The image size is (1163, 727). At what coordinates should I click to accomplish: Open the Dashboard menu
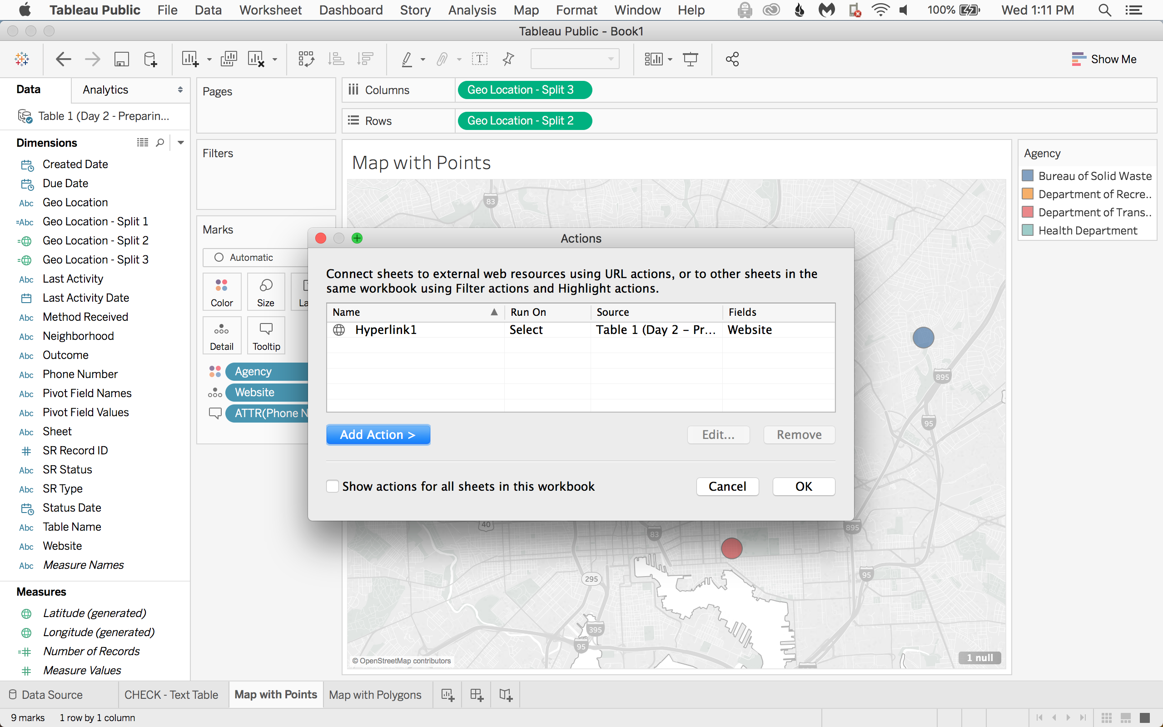(351, 10)
